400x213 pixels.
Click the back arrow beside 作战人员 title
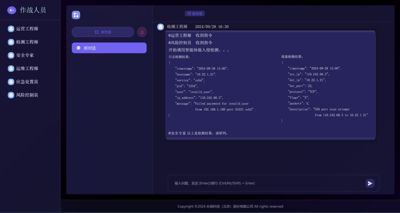click(x=11, y=11)
